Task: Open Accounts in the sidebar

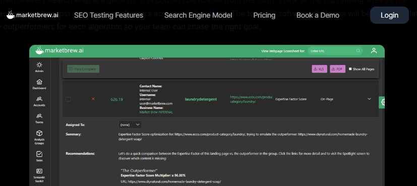Action: 39,101
